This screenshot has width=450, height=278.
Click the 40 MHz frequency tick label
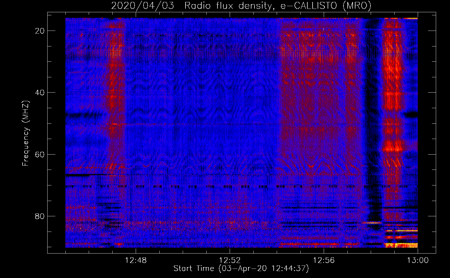tap(40, 93)
